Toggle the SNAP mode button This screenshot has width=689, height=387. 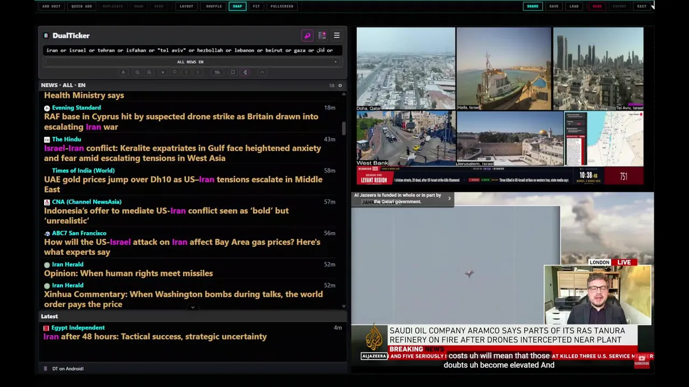237,6
